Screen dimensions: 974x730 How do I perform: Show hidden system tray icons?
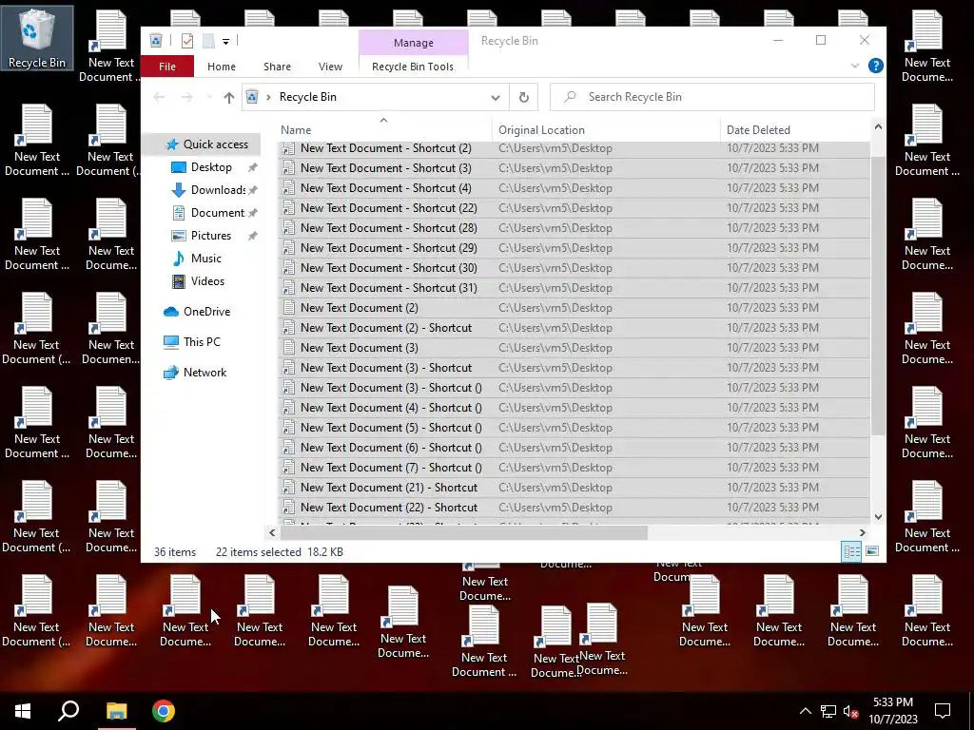pyautogui.click(x=805, y=711)
